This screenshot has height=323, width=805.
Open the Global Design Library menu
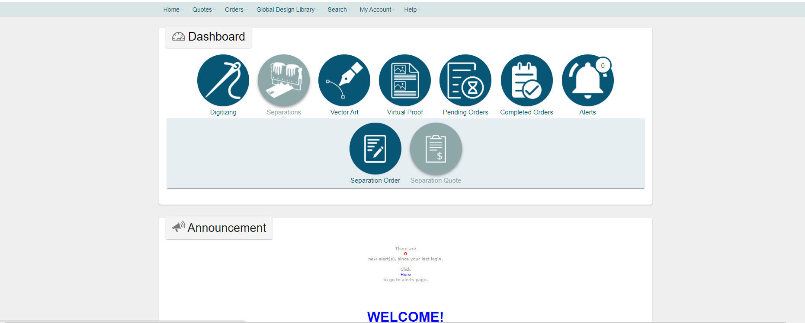(285, 9)
